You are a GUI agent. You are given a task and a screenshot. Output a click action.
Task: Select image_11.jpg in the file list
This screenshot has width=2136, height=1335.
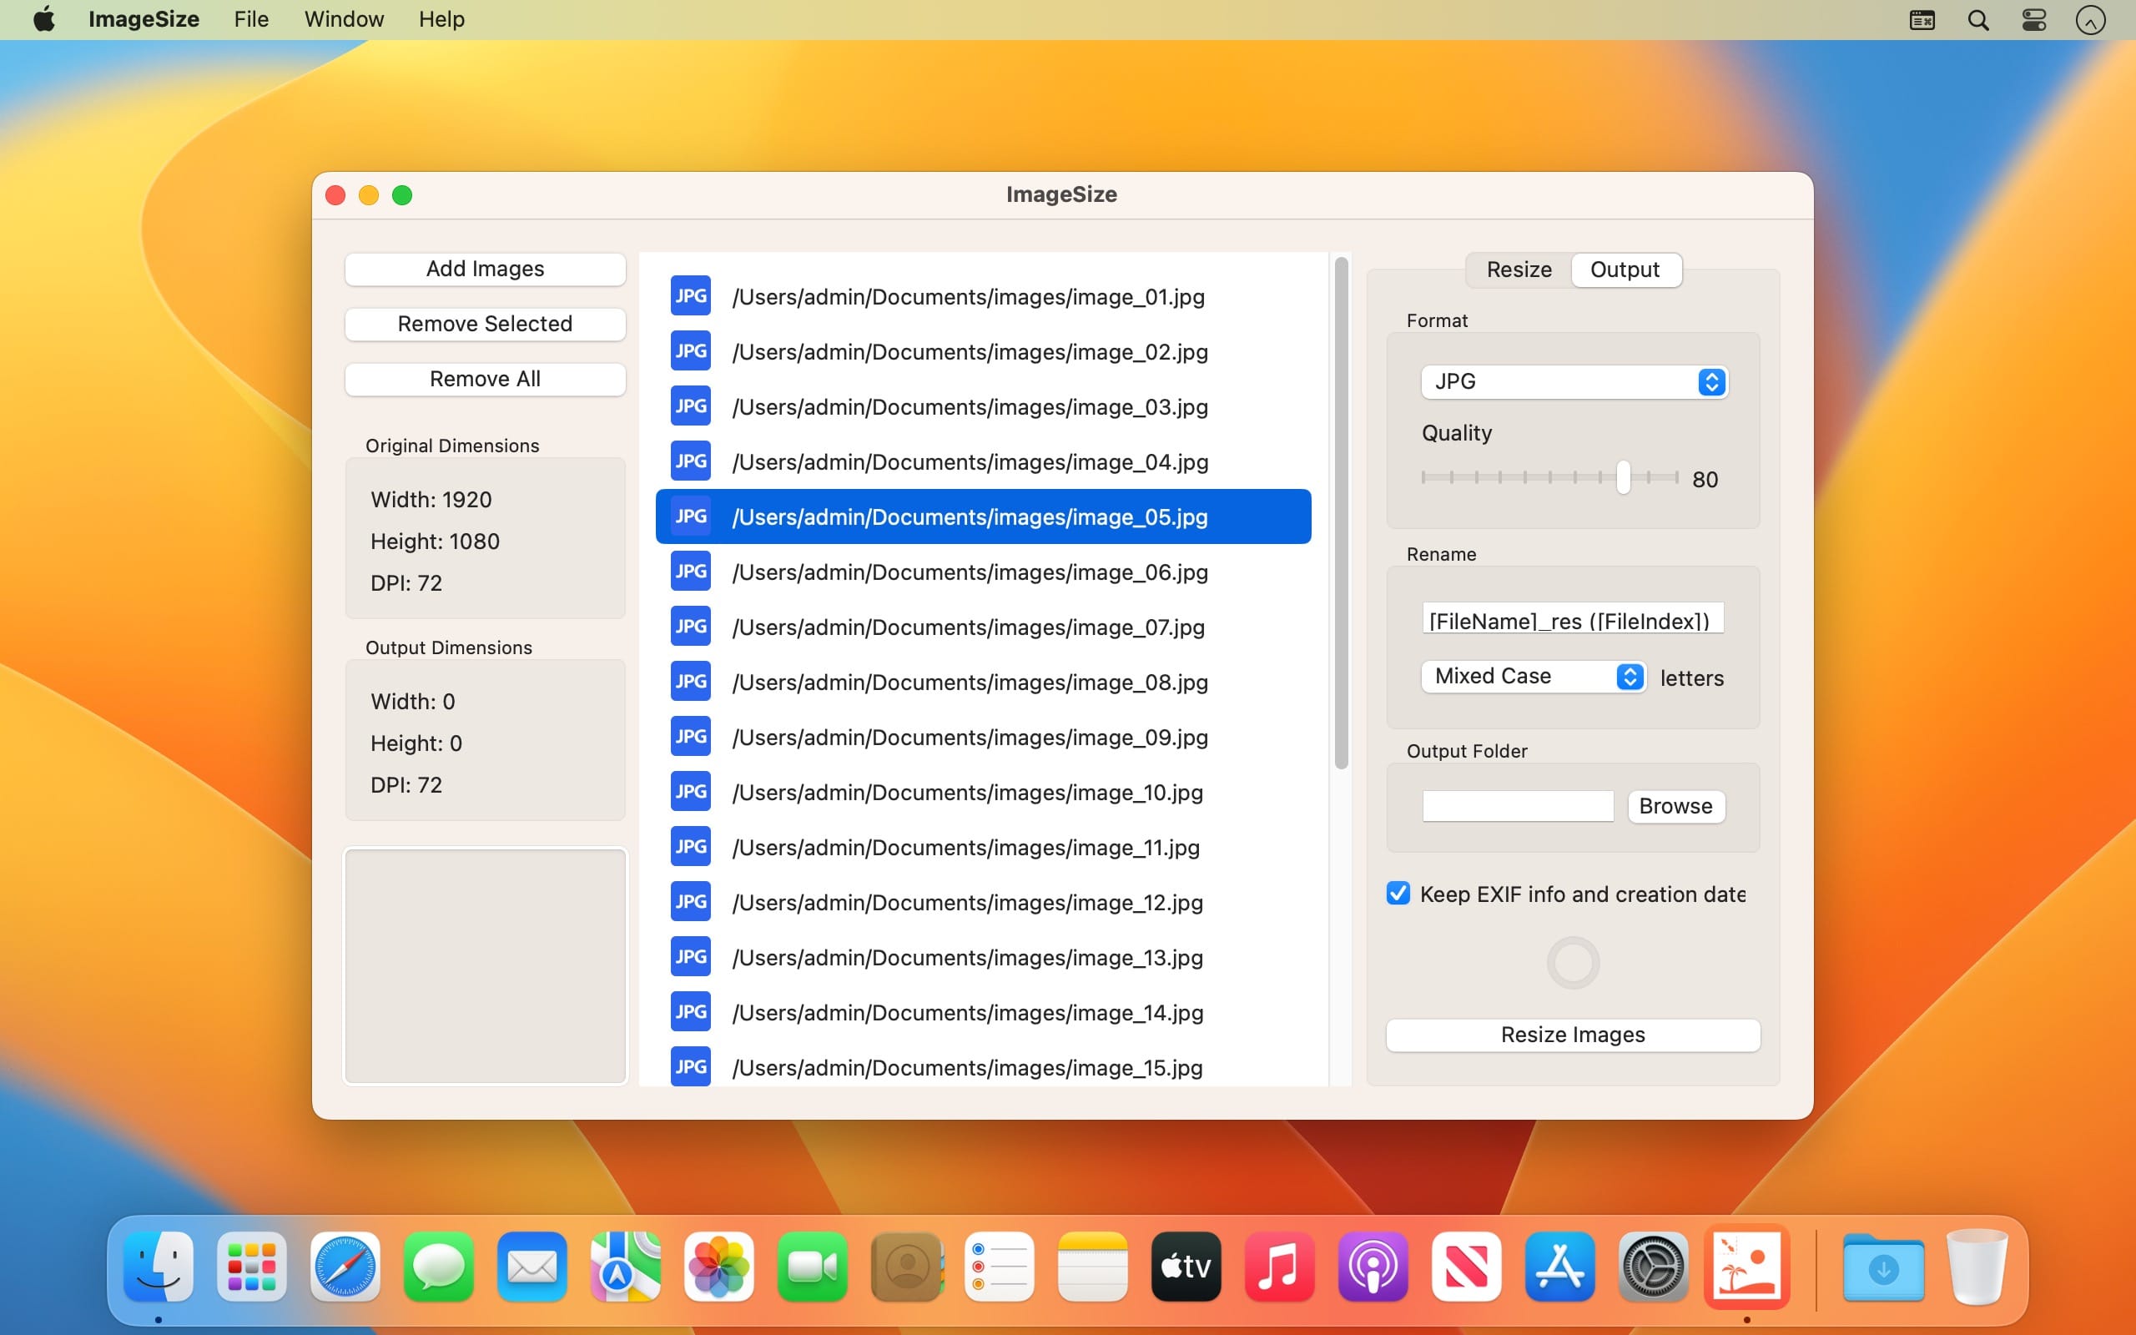[983, 847]
